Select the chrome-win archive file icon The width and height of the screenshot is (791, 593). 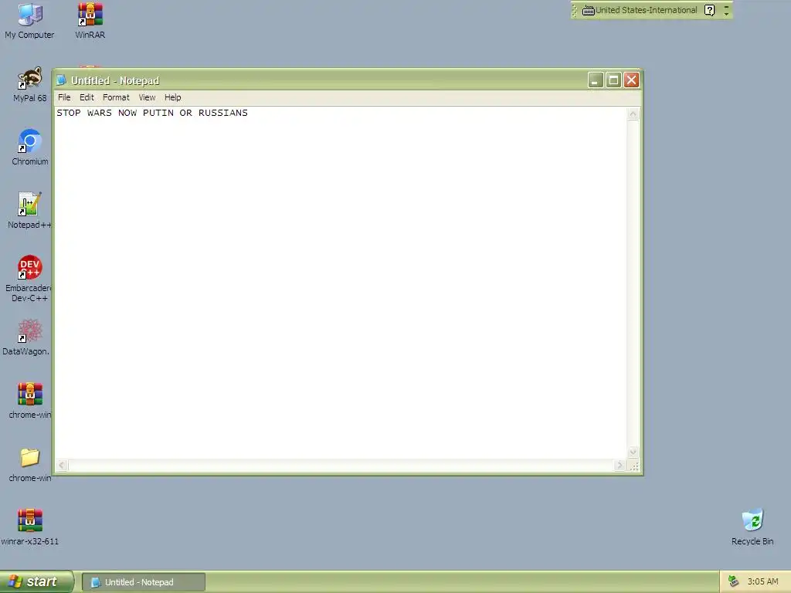pos(30,401)
